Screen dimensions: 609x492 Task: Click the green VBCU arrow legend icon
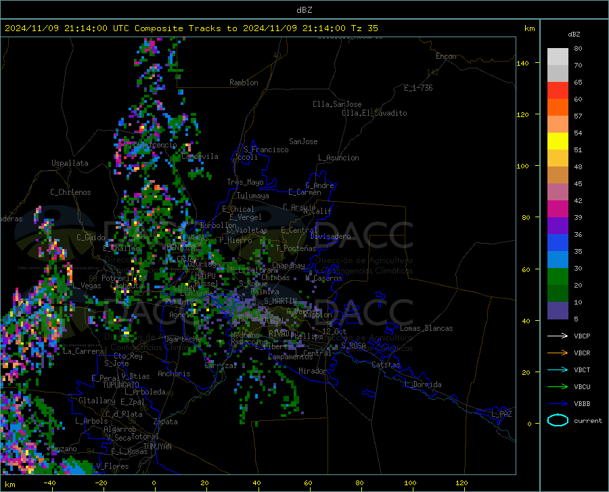(x=558, y=386)
